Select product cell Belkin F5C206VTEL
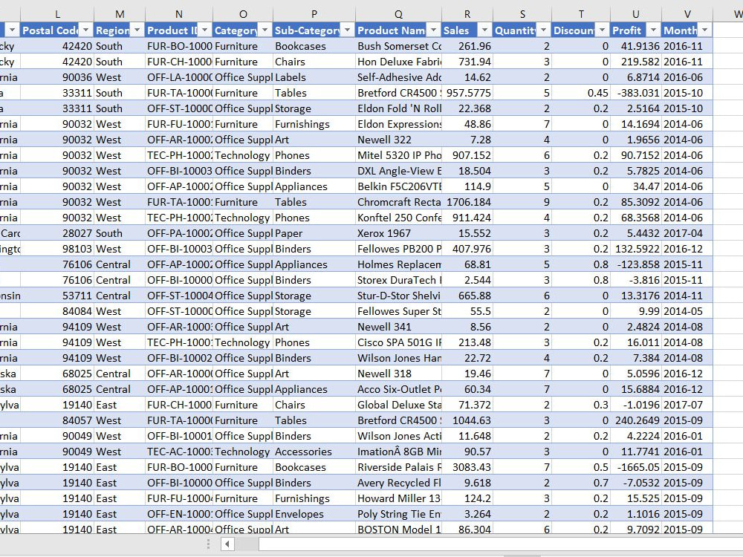743x557 pixels. coord(398,186)
